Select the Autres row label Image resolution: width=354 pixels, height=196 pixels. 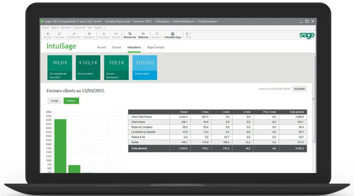[x=135, y=142]
